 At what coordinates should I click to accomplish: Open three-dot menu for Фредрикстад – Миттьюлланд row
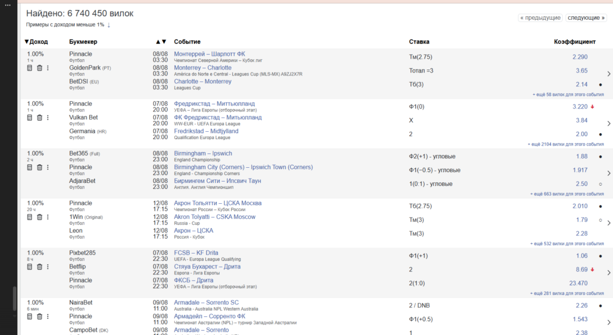(x=48, y=118)
